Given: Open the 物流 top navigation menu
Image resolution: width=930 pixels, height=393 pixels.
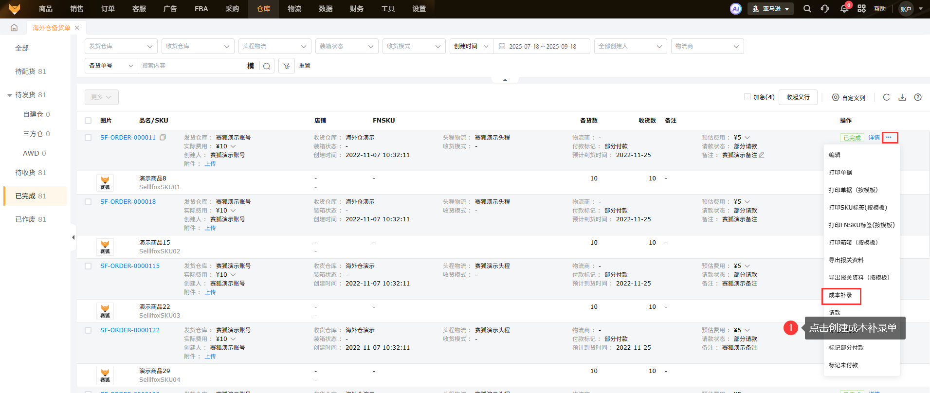Looking at the screenshot, I should (x=294, y=9).
